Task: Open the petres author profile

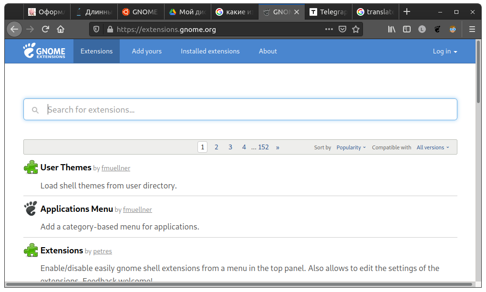Action: 103,251
